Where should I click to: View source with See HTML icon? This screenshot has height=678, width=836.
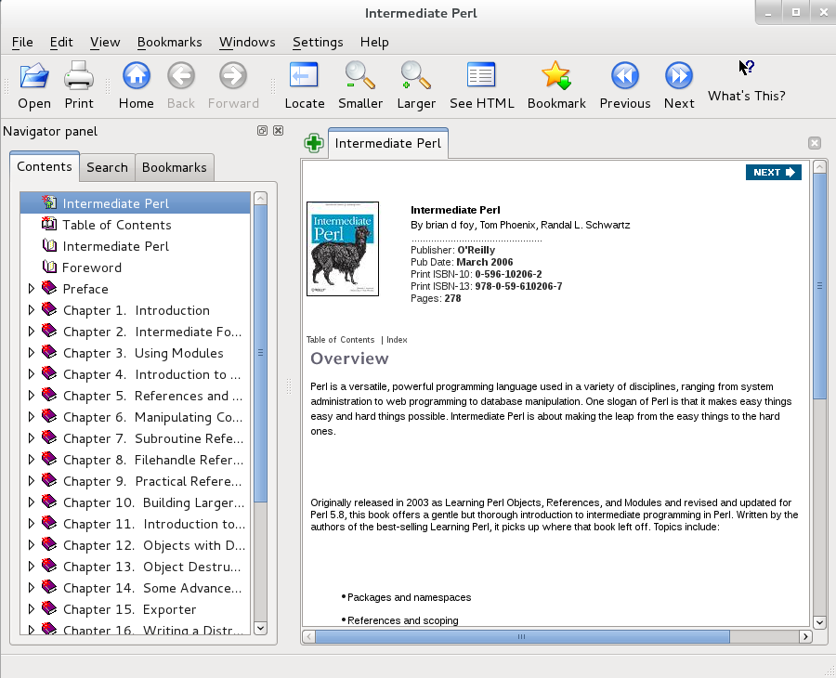click(481, 75)
